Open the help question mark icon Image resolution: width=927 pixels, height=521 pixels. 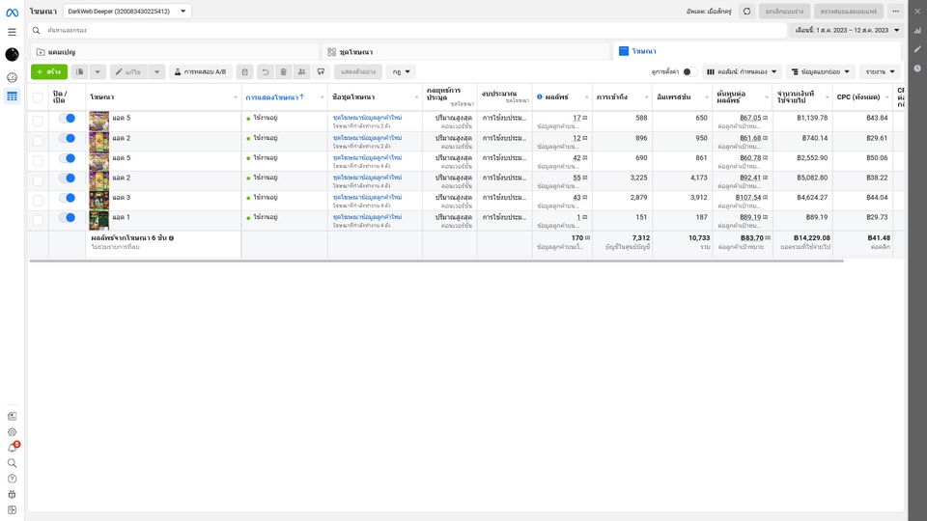tap(12, 479)
